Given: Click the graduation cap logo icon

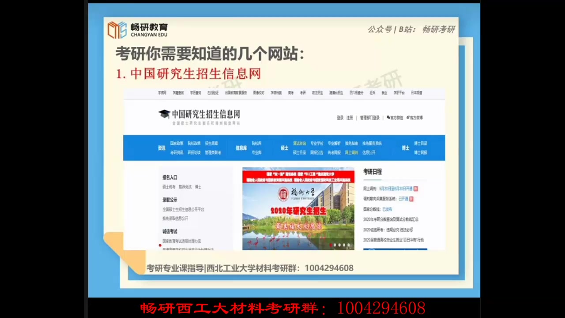Looking at the screenshot, I should point(164,114).
